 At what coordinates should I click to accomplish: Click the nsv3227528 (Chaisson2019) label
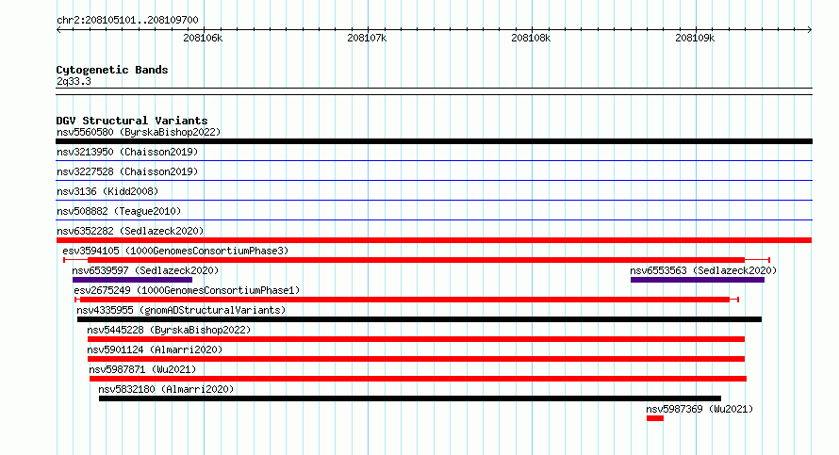[127, 171]
